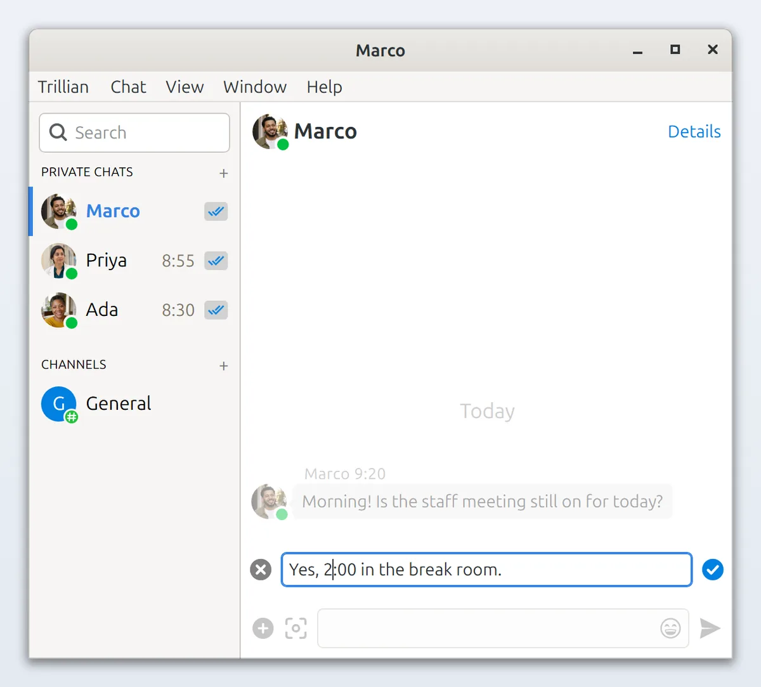Open the Help menu
Screen dimensions: 761x687
324,87
